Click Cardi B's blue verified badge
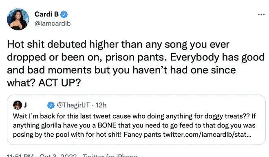 [x=64, y=14]
